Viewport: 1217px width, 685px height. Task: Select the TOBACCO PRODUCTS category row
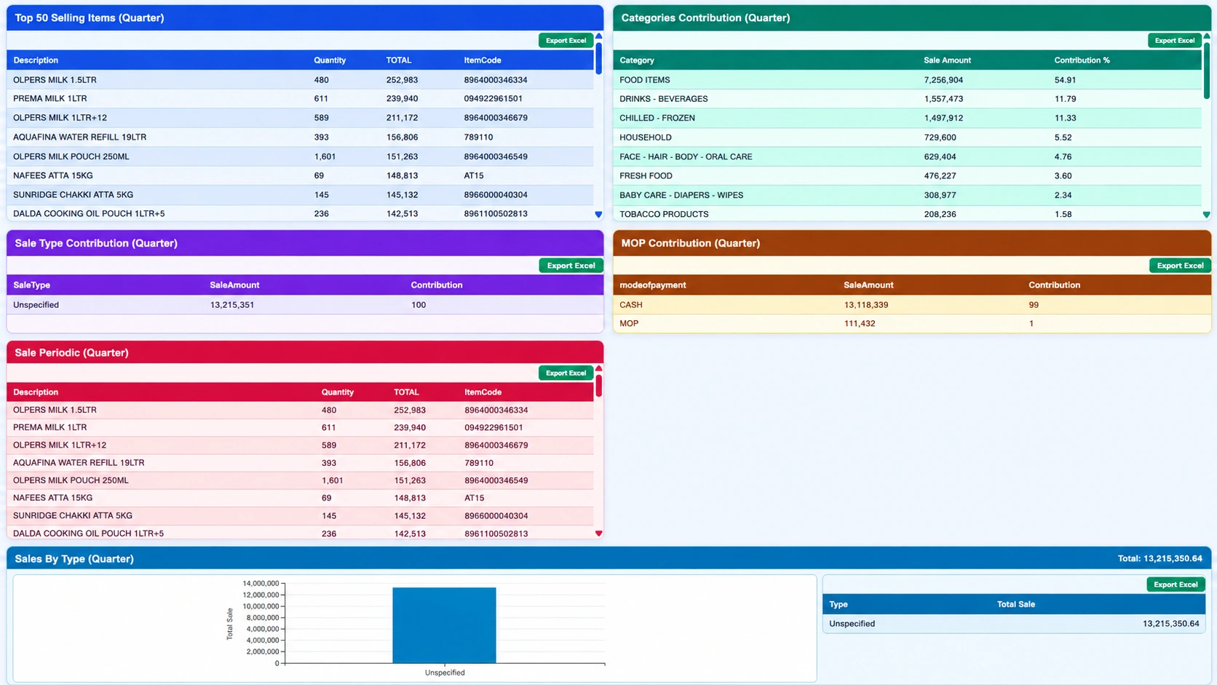(x=907, y=214)
